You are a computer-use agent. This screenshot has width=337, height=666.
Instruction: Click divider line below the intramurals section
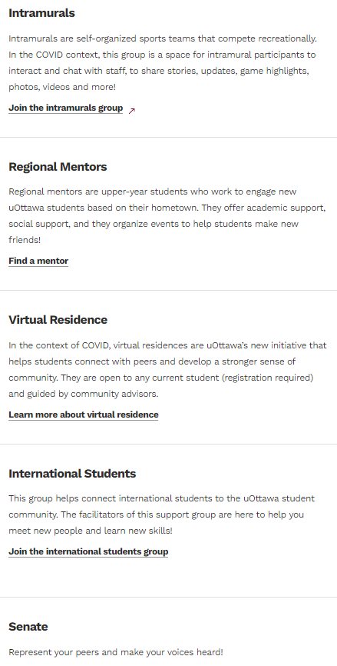168,137
